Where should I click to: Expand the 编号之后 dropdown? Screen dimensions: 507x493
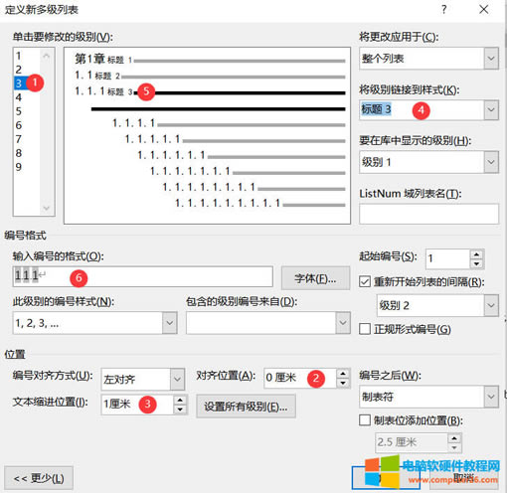point(491,397)
